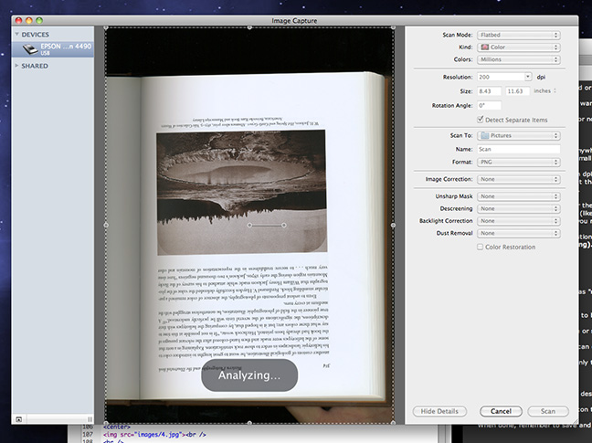
Task: Open the Scan To Pictures dropdown
Action: click(x=518, y=135)
